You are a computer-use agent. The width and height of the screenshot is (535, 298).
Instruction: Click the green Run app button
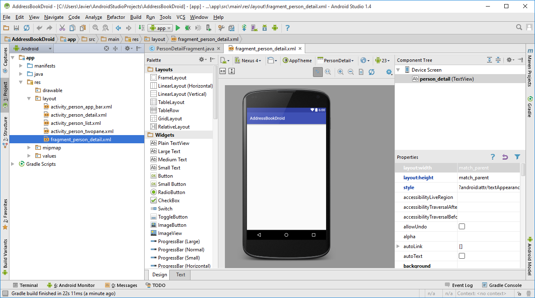click(178, 28)
